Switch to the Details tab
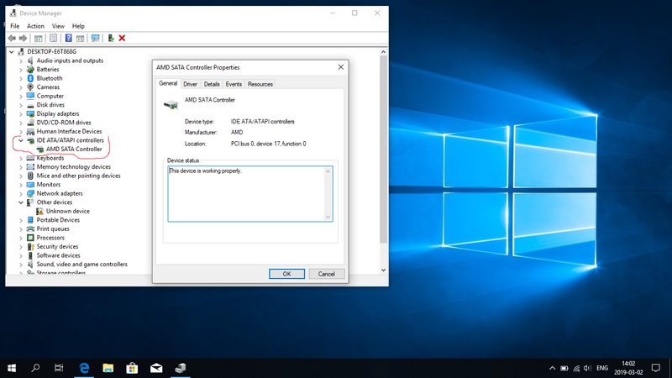 point(212,84)
